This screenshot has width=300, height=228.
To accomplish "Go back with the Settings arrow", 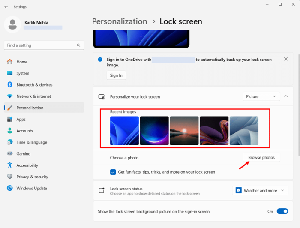I will pyautogui.click(x=6, y=7).
